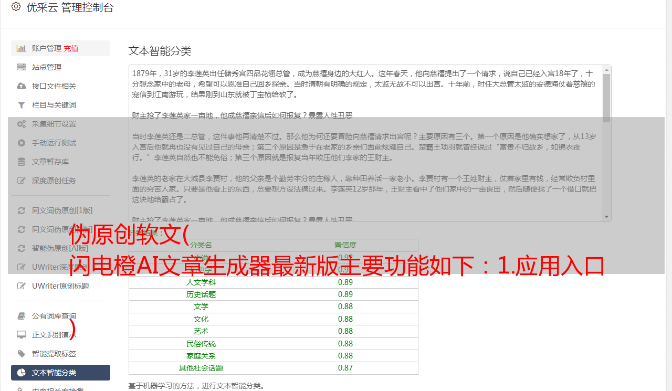This screenshot has width=672, height=391.
Task: Click the 置信度 column header
Action: click(x=345, y=245)
